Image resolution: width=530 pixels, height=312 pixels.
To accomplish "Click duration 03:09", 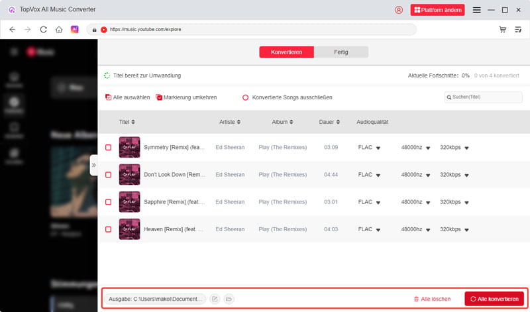I will coord(331,147).
